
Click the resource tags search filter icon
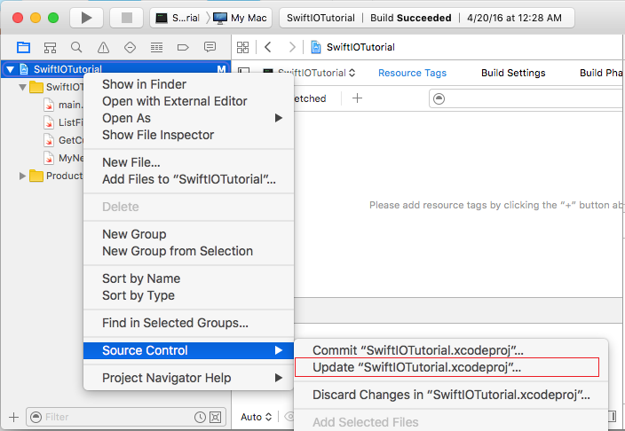click(439, 98)
